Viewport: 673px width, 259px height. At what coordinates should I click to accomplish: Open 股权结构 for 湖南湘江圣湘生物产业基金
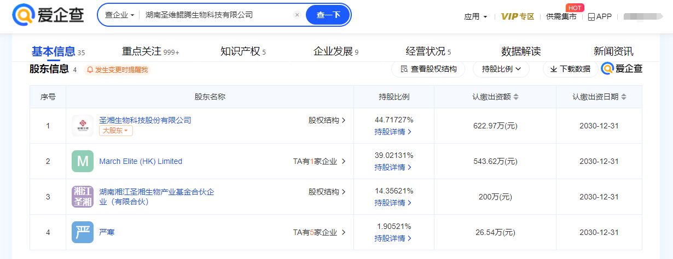(x=327, y=192)
